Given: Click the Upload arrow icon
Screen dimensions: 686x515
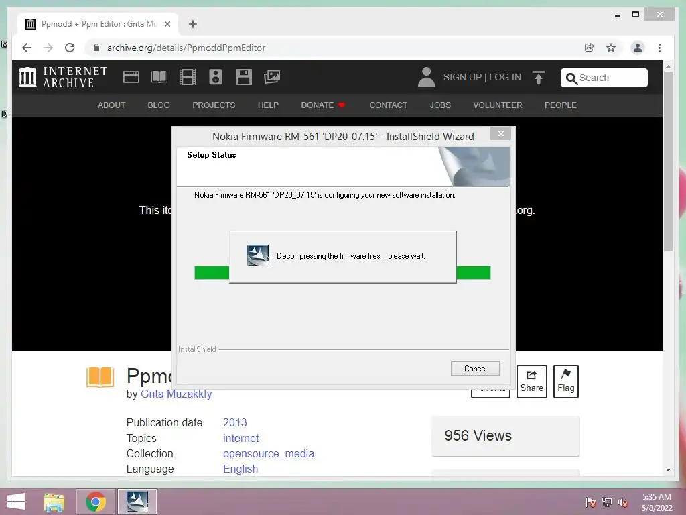Looking at the screenshot, I should [539, 78].
